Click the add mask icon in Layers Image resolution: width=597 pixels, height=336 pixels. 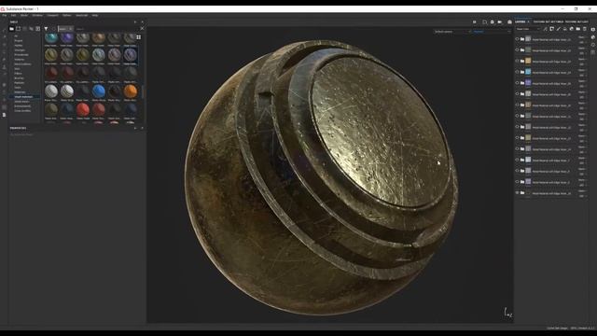click(x=551, y=29)
